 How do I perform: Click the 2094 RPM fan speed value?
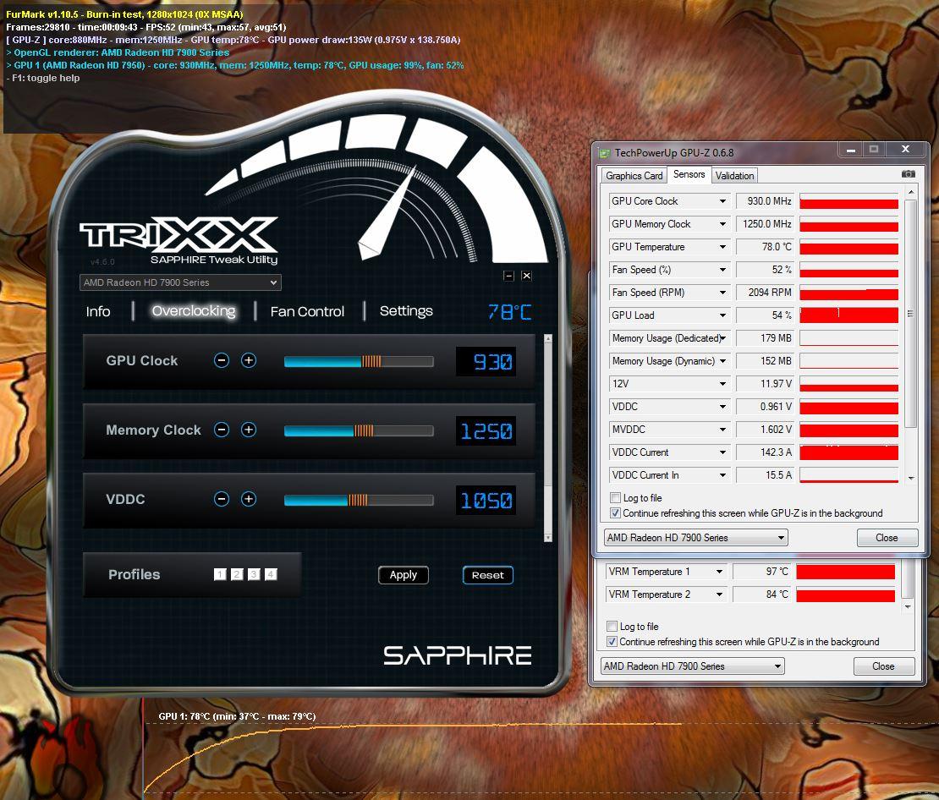pyautogui.click(x=765, y=293)
